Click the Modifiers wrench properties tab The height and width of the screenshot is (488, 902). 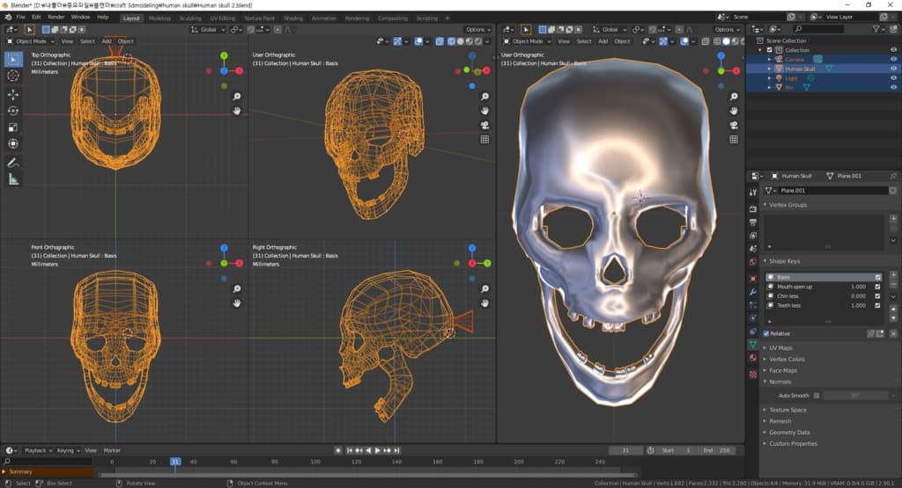752,291
